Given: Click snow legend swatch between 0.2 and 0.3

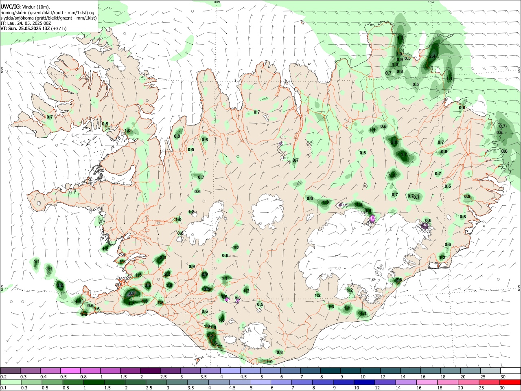Looking at the screenshot, I should 10,371.
